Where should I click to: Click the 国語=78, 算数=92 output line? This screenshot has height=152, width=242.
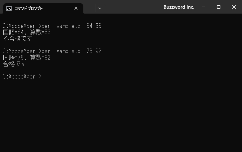pos(27,58)
